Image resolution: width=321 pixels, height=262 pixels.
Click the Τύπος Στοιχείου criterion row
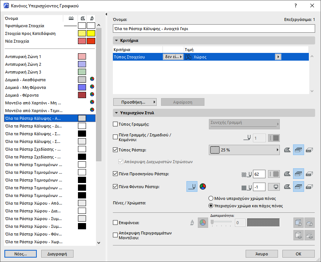pos(211,57)
